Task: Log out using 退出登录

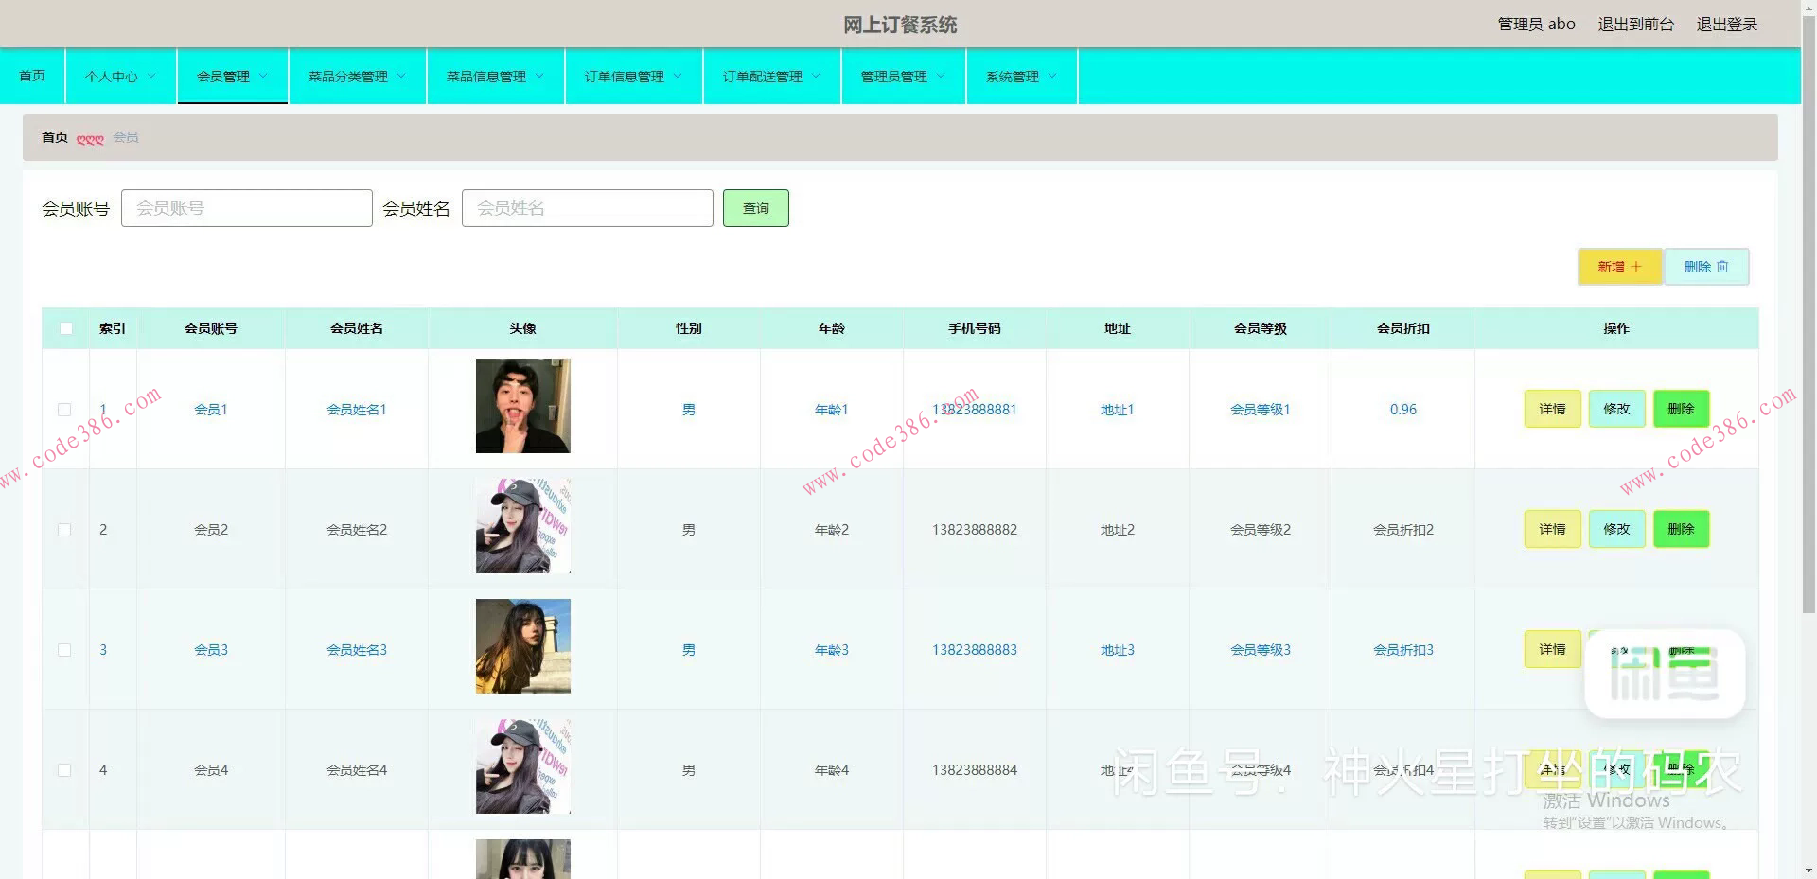Action: coord(1727,25)
